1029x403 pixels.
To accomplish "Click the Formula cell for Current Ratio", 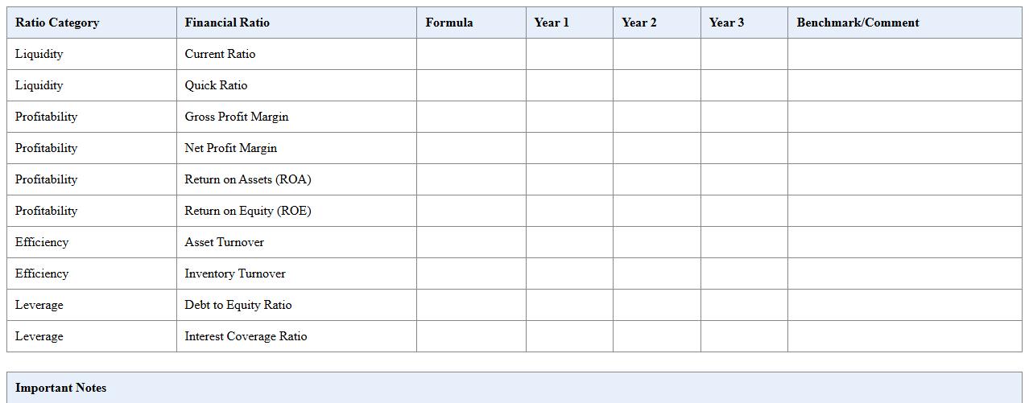I will click(471, 54).
